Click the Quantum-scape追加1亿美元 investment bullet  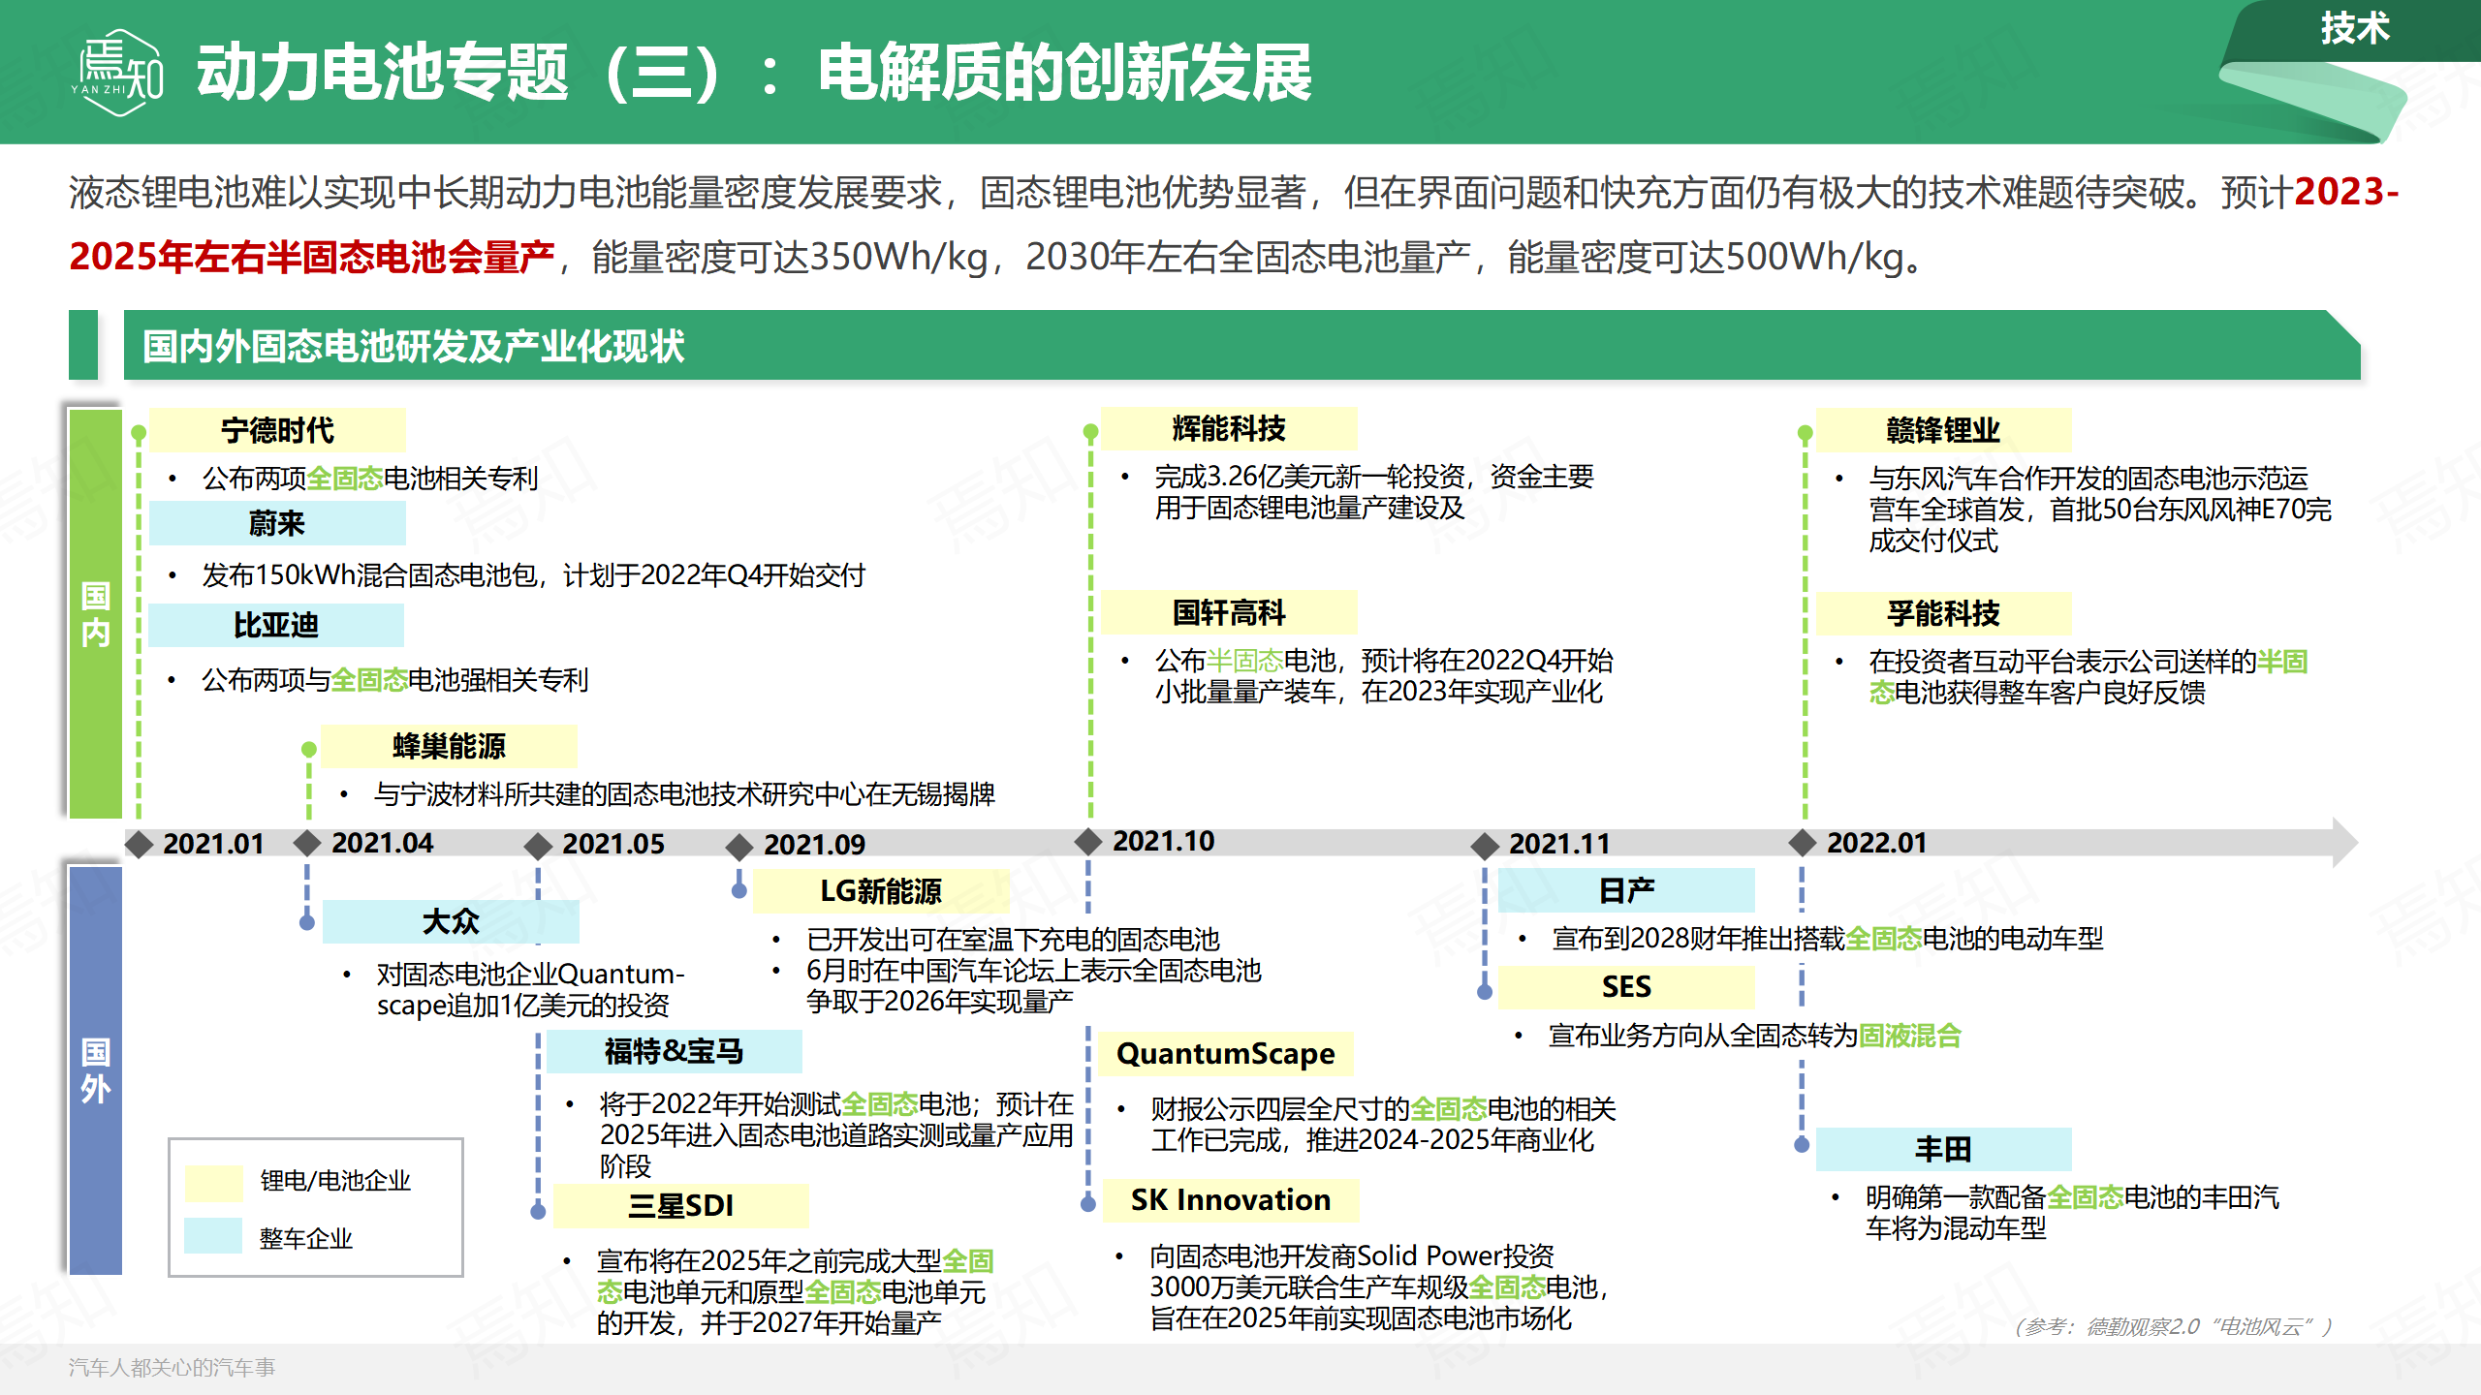[530, 989]
